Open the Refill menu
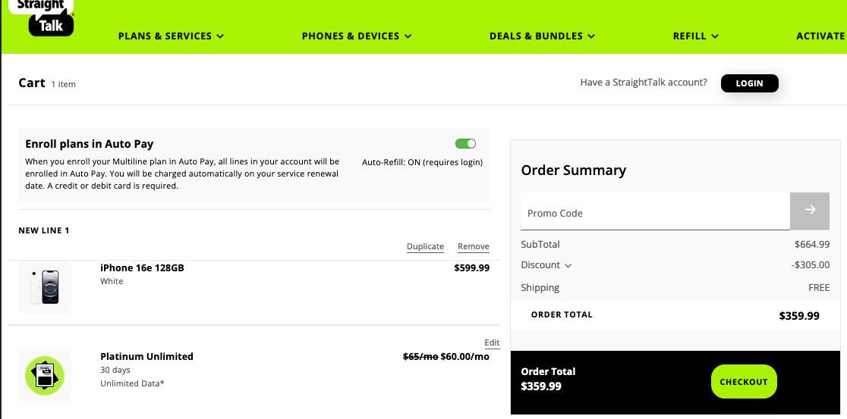This screenshot has width=847, height=419. [695, 36]
